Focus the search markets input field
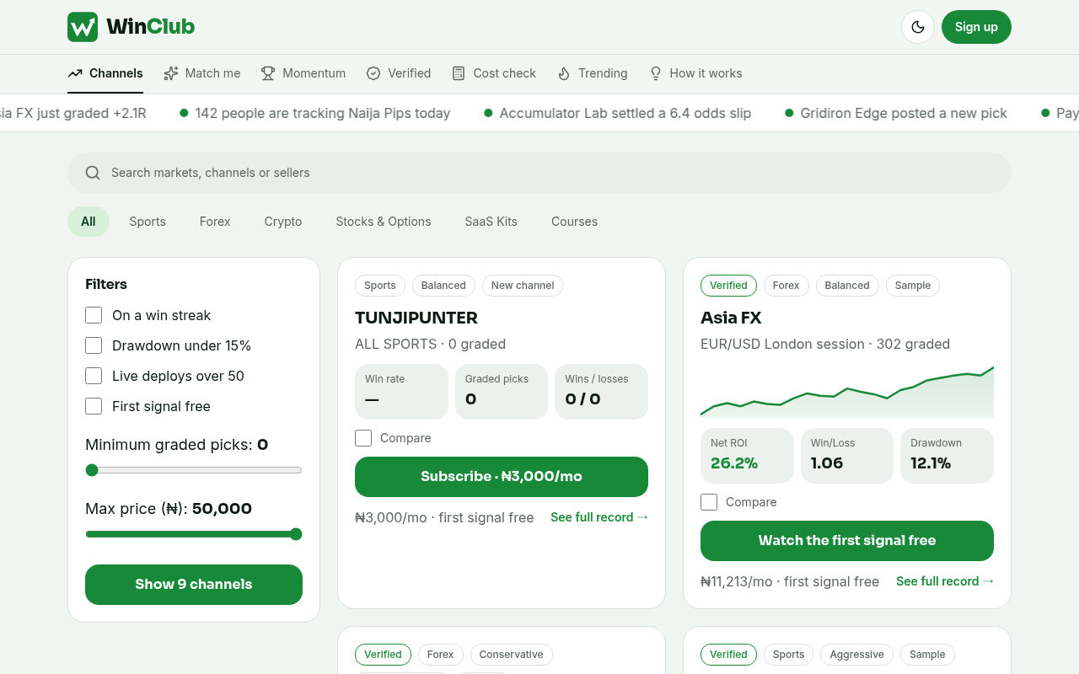 [539, 173]
